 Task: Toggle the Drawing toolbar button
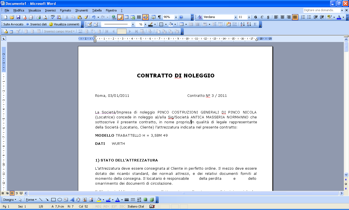(145, 17)
